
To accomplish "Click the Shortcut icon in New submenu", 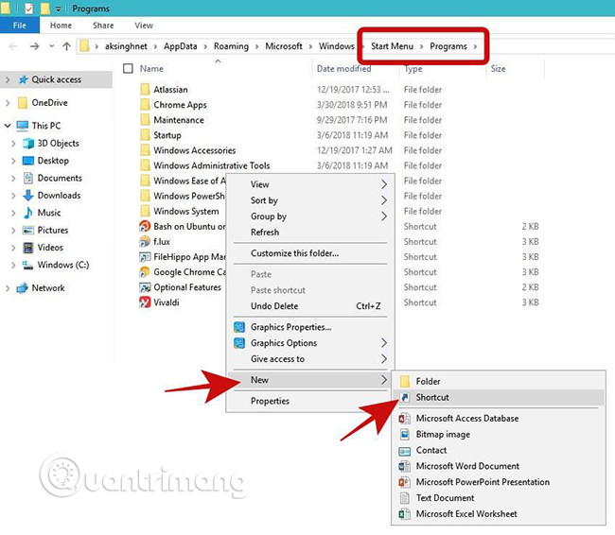I will (405, 397).
